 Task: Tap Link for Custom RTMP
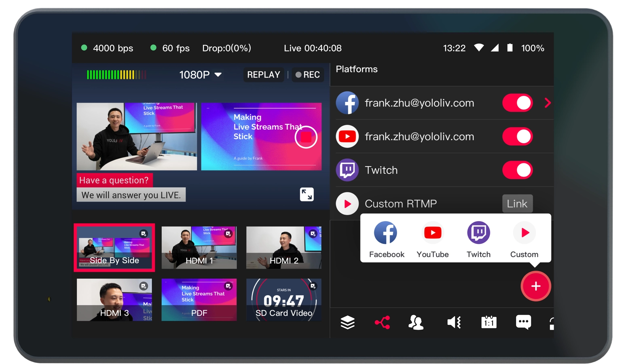click(x=517, y=203)
